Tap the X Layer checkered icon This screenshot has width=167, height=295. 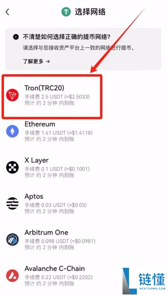point(12,167)
